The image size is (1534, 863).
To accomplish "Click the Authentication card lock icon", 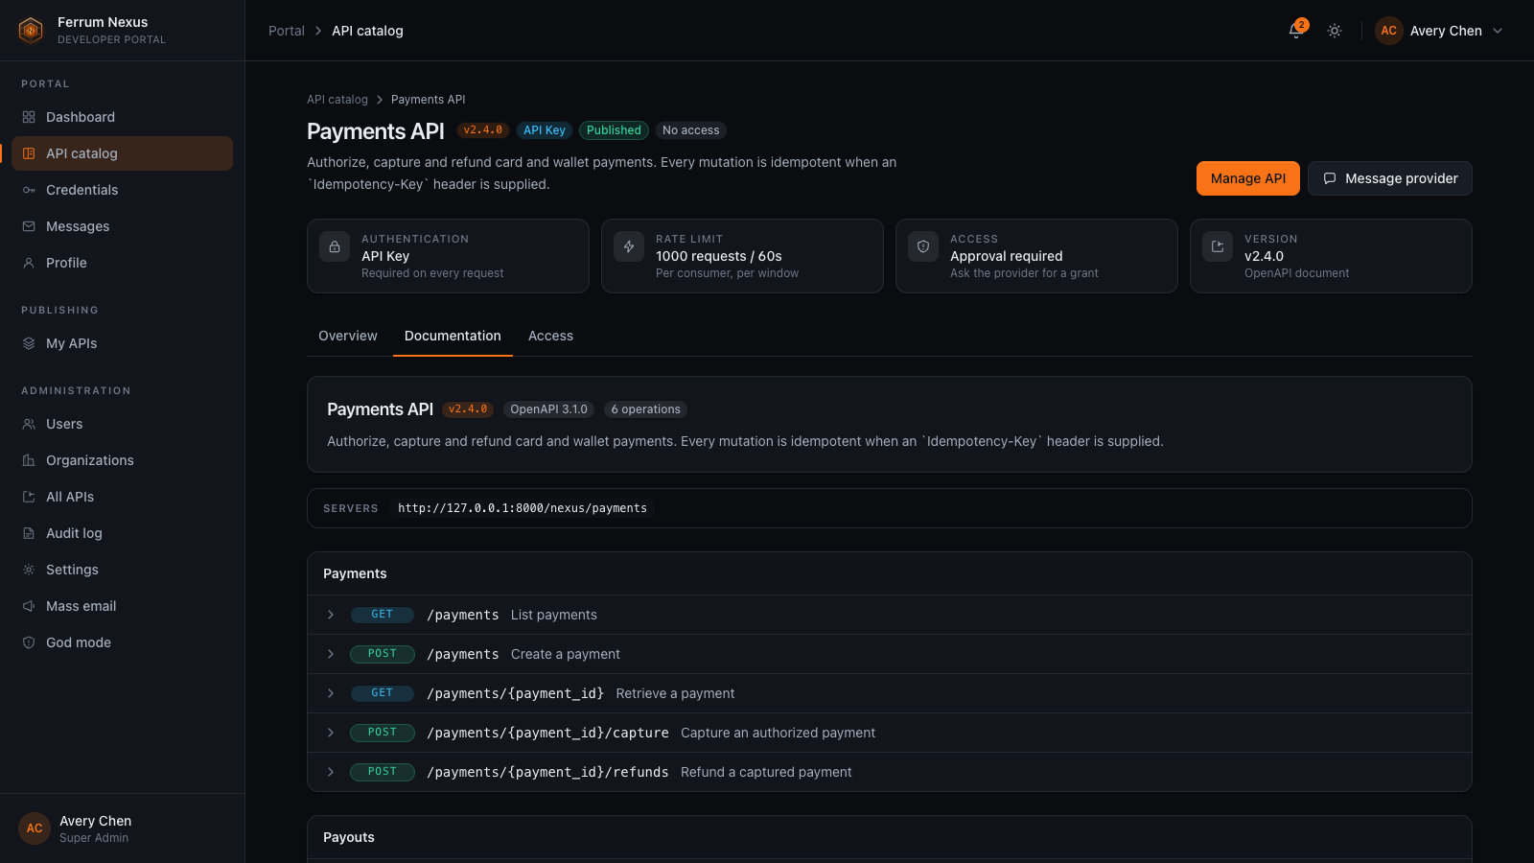I will (335, 246).
